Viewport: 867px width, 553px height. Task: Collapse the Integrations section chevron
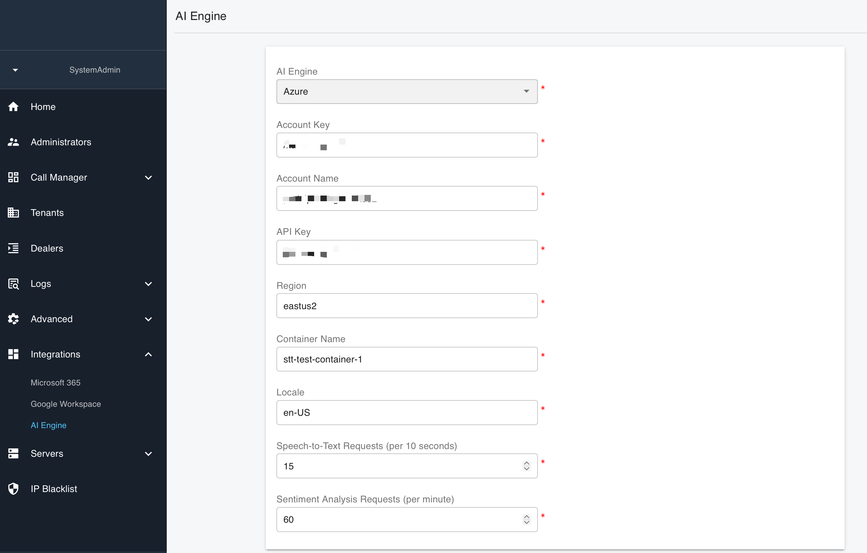click(x=148, y=354)
